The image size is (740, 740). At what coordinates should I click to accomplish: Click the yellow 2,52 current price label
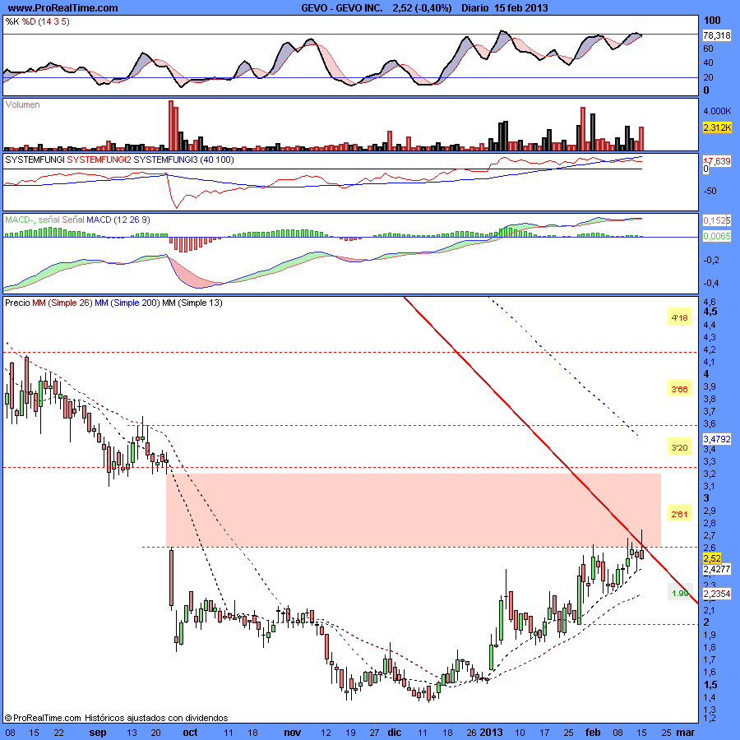(712, 559)
